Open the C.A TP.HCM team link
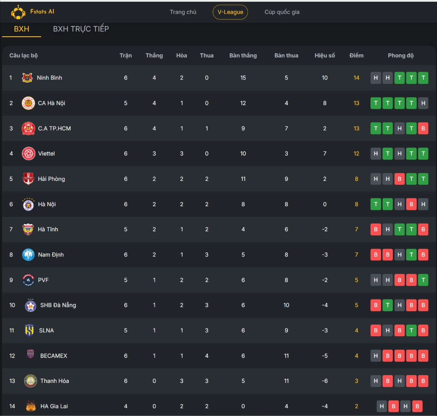The width and height of the screenshot is (437, 416). tap(54, 128)
